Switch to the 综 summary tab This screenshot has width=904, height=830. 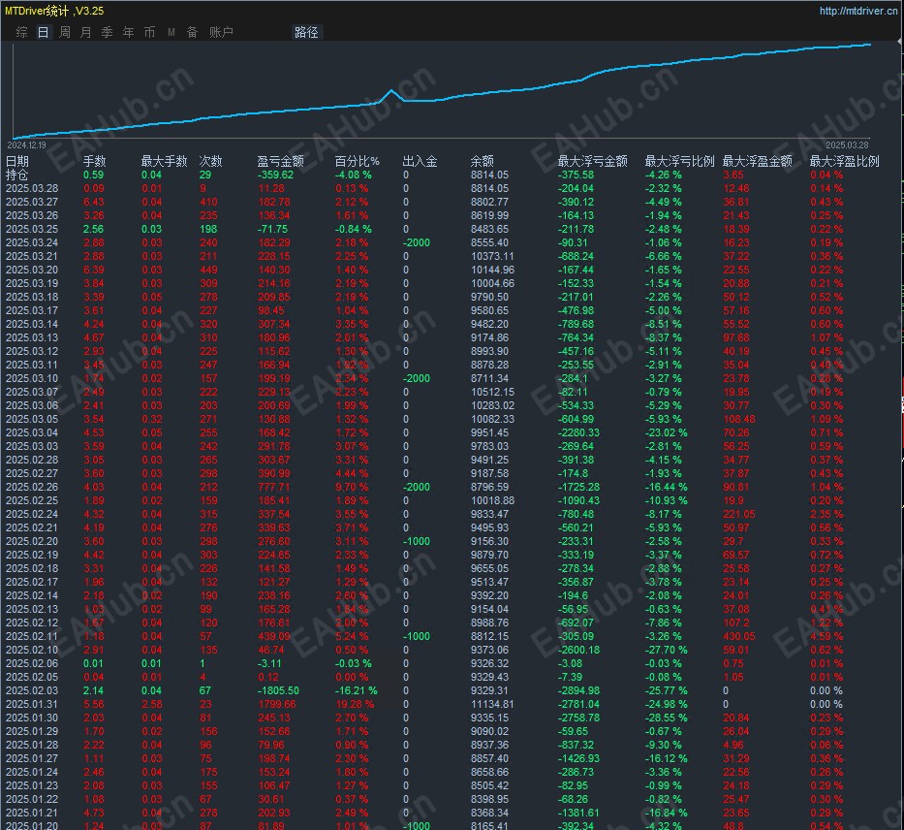(21, 32)
